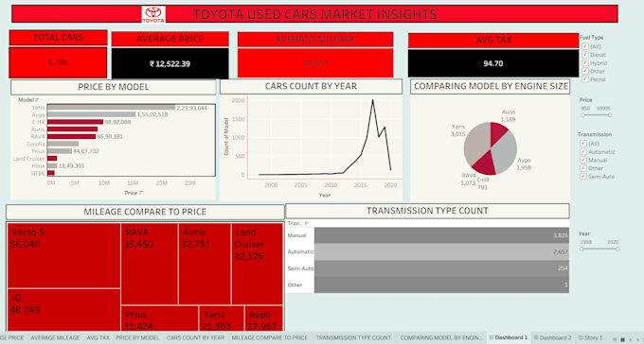Select RAV4 tile in mileage treemap
Image resolution: width=644 pixels, height=344 pixels.
coord(150,264)
